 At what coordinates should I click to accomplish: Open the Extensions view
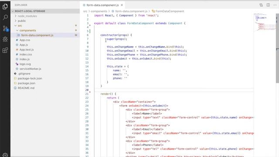coord(5,50)
